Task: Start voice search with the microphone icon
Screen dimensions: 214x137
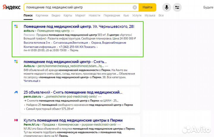Action: coord(166,7)
